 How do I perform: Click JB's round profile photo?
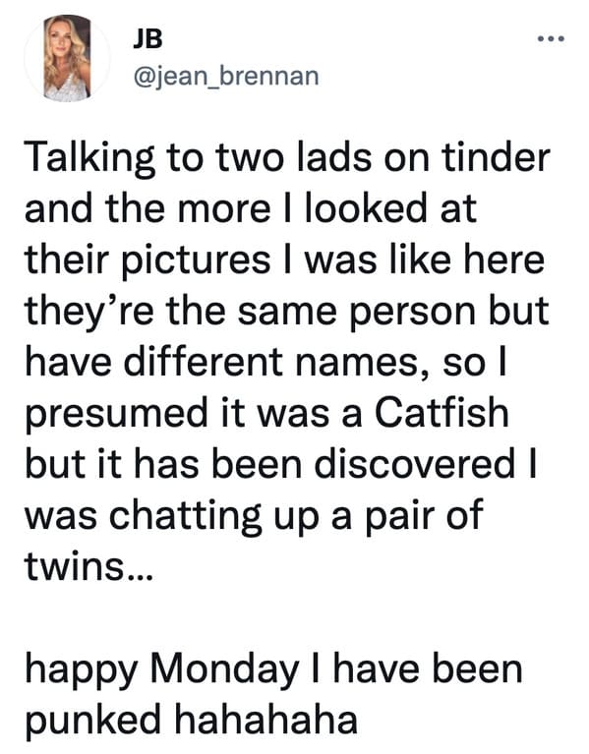68,58
